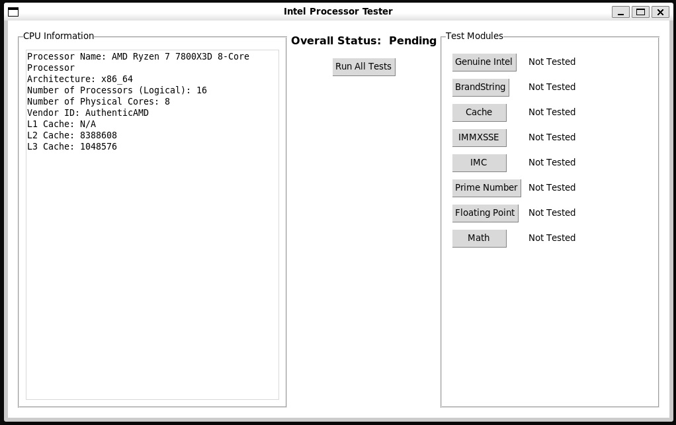Click the Architecture: x86_64 line

[x=80, y=79]
